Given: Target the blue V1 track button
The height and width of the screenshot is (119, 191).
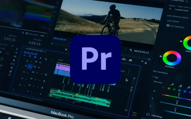Looking at the screenshot, I should pos(30,67).
